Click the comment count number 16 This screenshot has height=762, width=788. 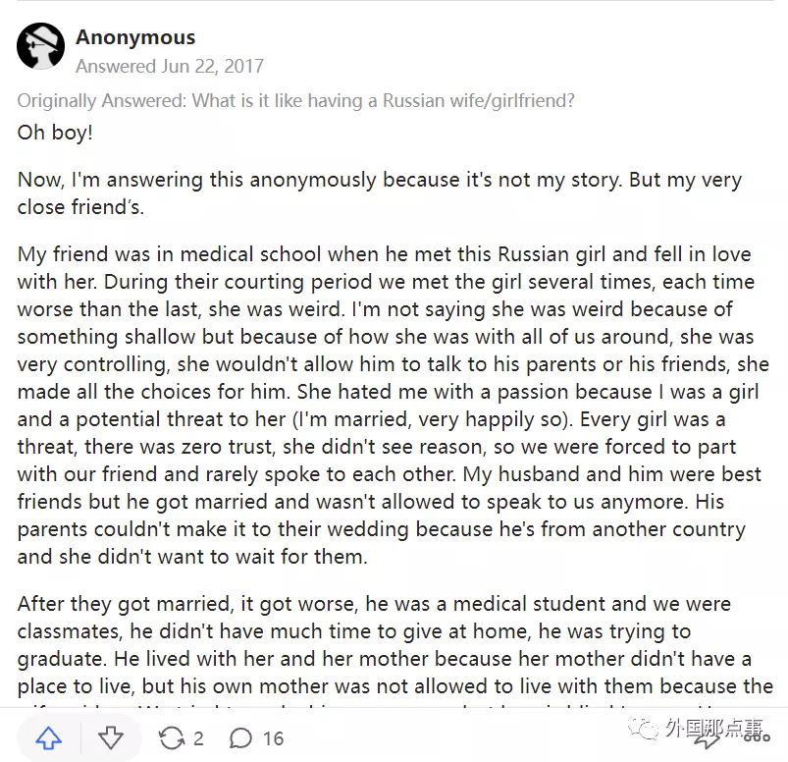273,738
